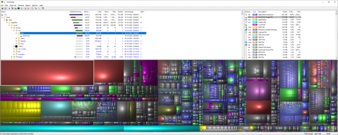The height and width of the screenshot is (135, 338).
Task: Expand the Packages folder in tree
Action: [12, 57]
